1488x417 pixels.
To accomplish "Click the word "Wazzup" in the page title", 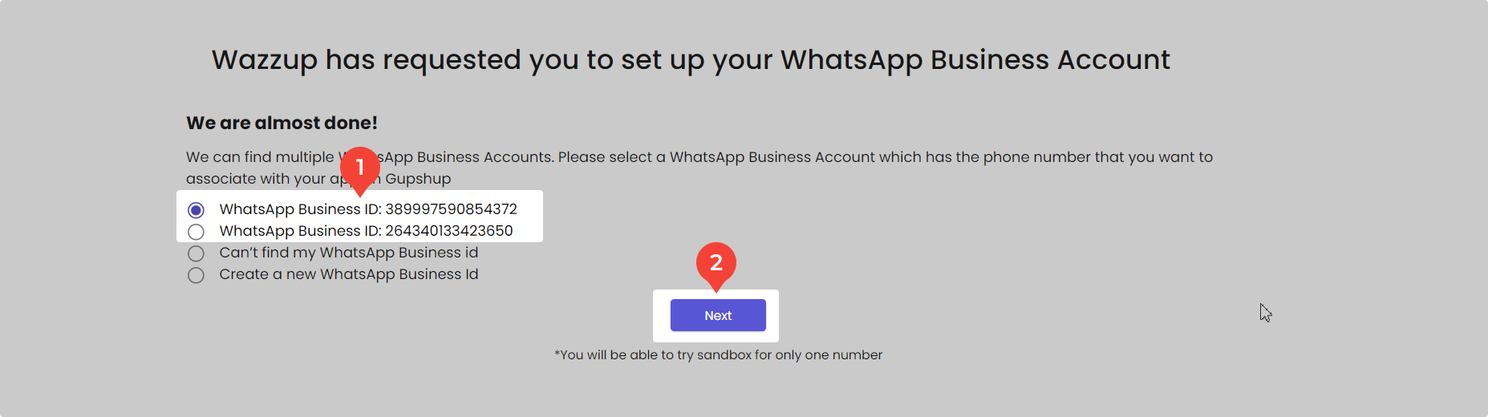I will click(x=264, y=60).
